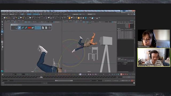Select the soft pencil tool in Grease Pencil

[x=26, y=28]
